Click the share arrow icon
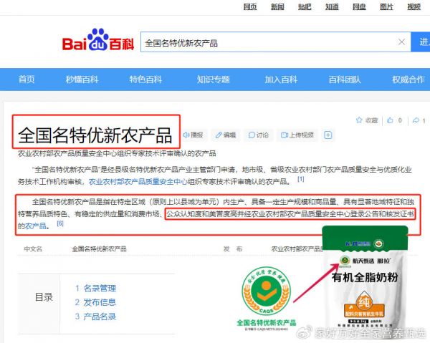The height and width of the screenshot is (343, 430). point(416,120)
